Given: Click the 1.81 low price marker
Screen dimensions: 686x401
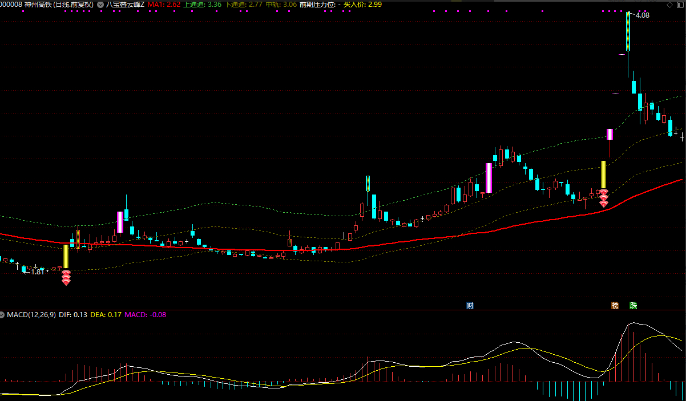Looking at the screenshot, I should (x=37, y=272).
